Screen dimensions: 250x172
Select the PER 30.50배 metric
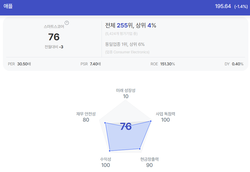[x=19, y=64]
